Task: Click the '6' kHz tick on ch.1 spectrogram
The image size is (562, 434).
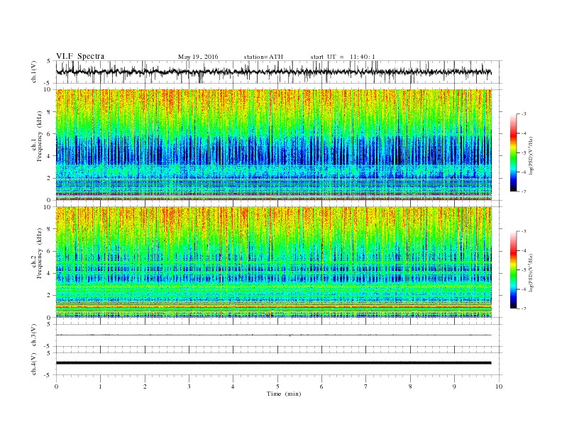Action: pyautogui.click(x=50, y=134)
